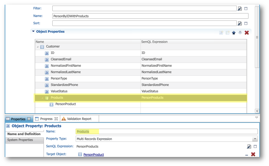This screenshot has width=269, height=166.
Task: Select the PersonType property row
Action: pyautogui.click(x=141, y=79)
